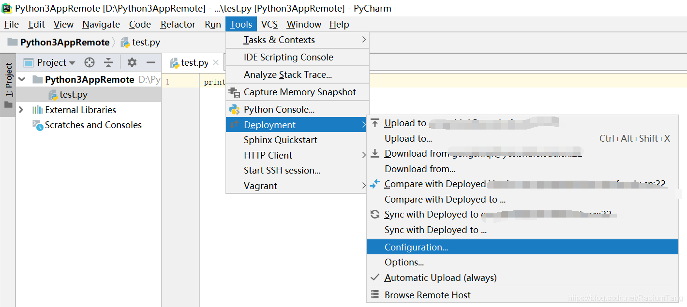Open the VCS menu
Image resolution: width=687 pixels, height=307 pixels.
pos(269,24)
